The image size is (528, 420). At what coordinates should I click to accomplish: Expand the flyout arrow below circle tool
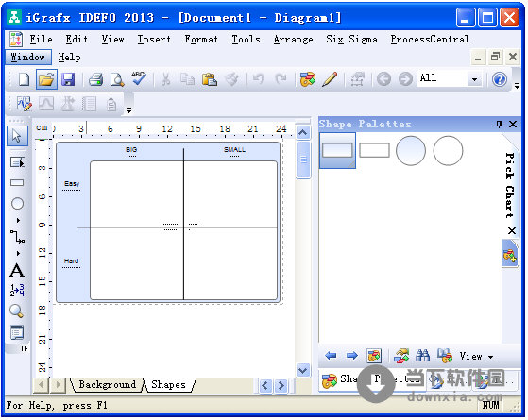click(x=18, y=221)
